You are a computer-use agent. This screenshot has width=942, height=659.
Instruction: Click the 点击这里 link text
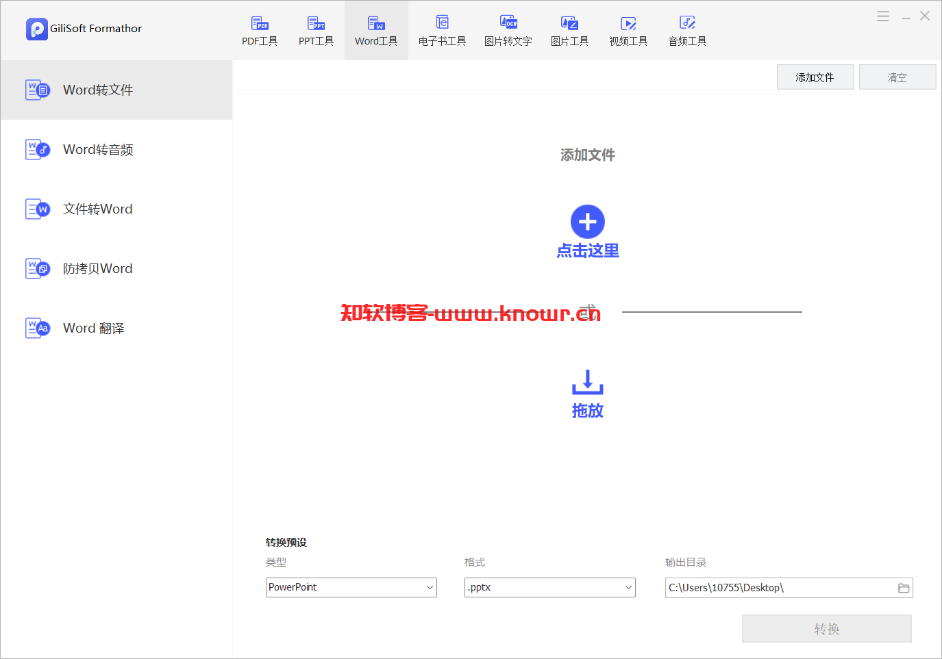pos(588,250)
